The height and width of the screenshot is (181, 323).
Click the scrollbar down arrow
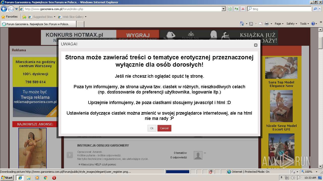click(x=320, y=166)
